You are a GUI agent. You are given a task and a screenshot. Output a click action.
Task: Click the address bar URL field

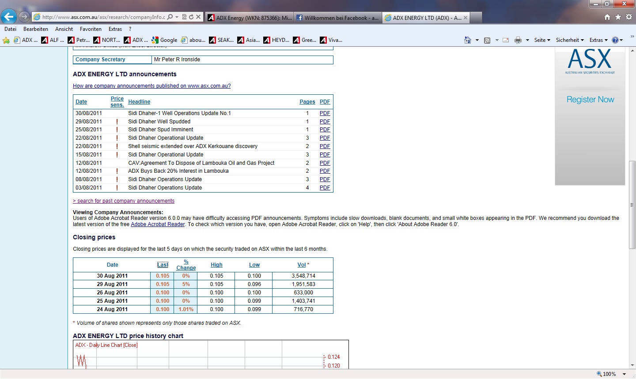(x=103, y=17)
